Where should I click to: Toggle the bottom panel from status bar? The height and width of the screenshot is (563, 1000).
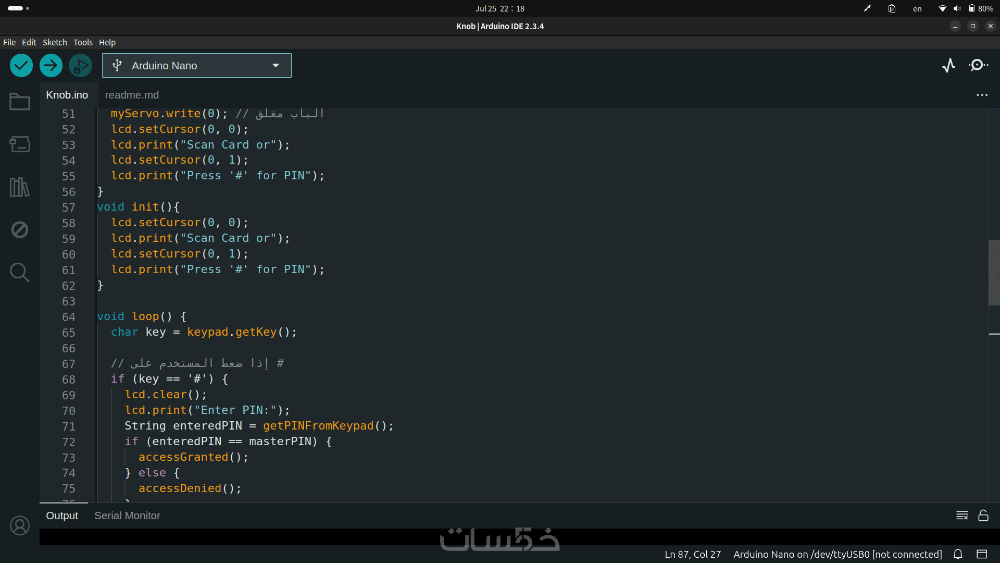pos(982,554)
